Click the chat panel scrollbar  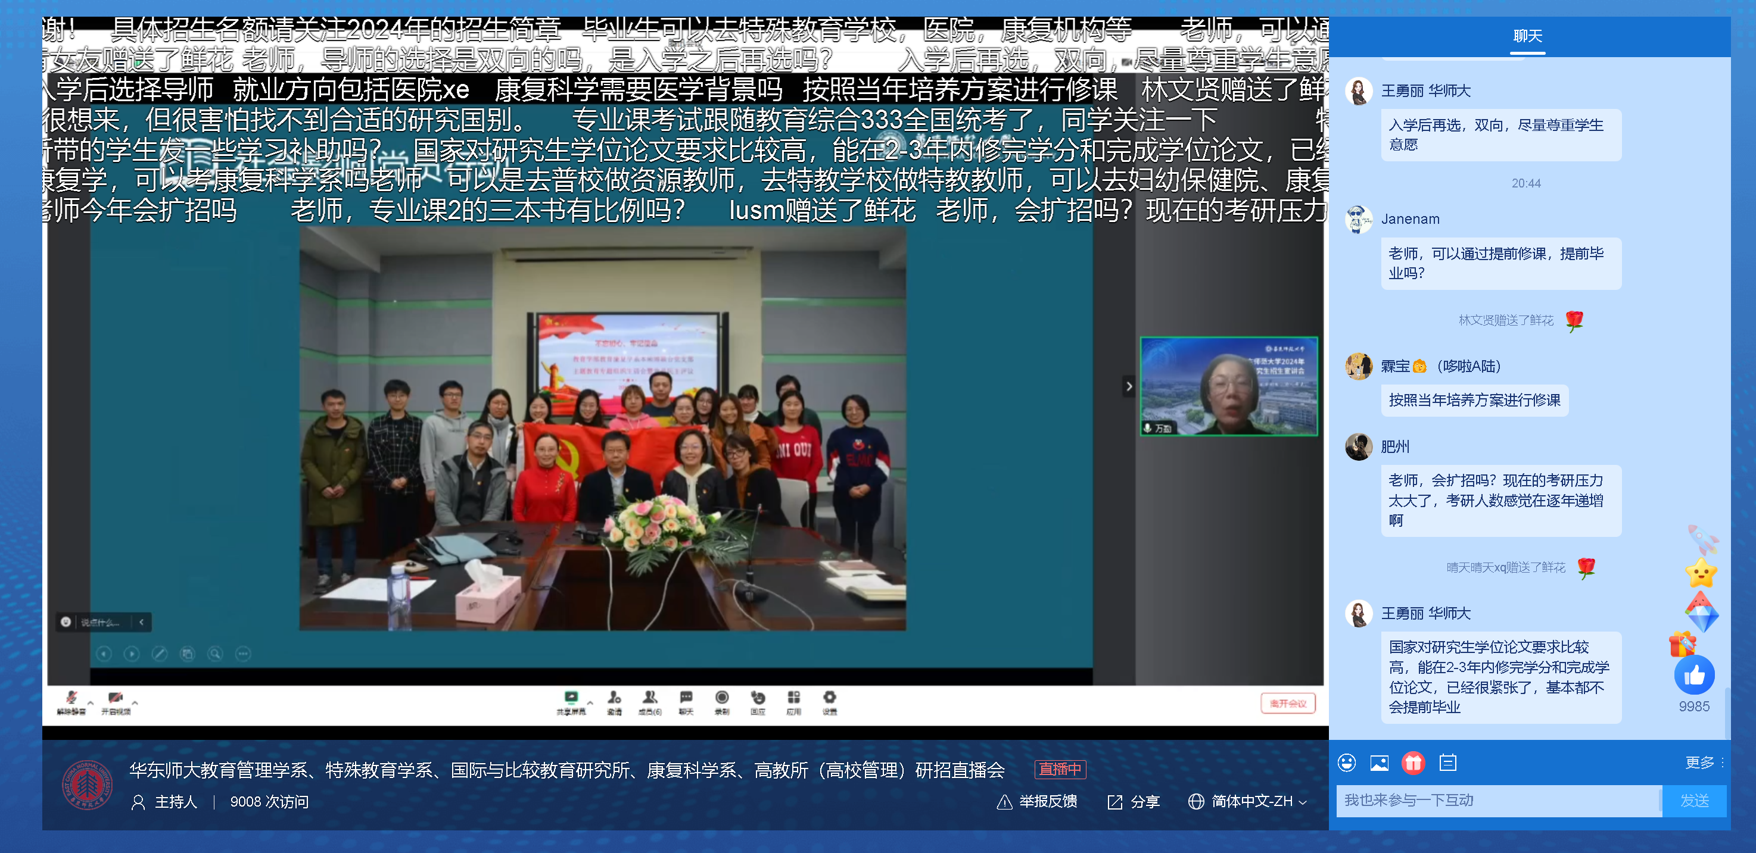(x=1726, y=713)
